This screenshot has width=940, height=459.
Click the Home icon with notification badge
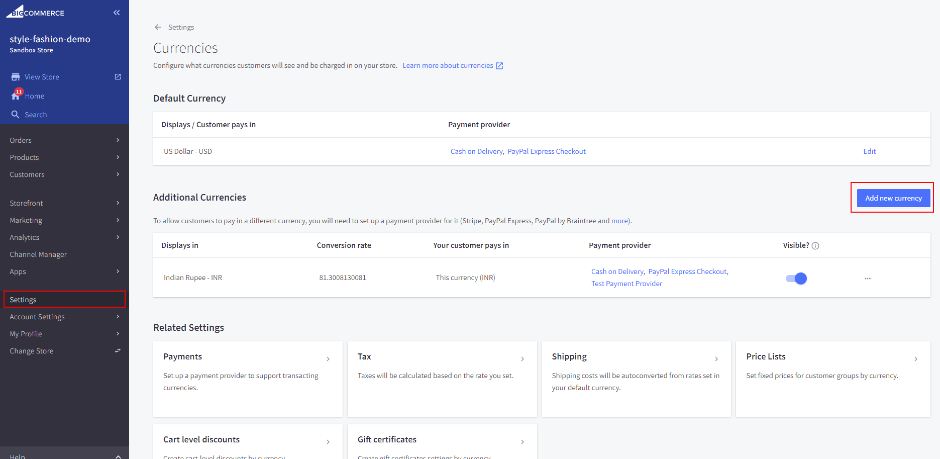click(16, 96)
